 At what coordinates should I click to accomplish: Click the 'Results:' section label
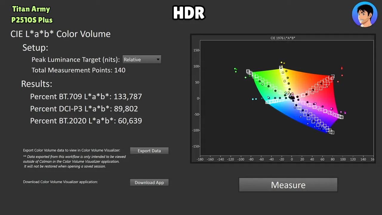click(x=37, y=84)
